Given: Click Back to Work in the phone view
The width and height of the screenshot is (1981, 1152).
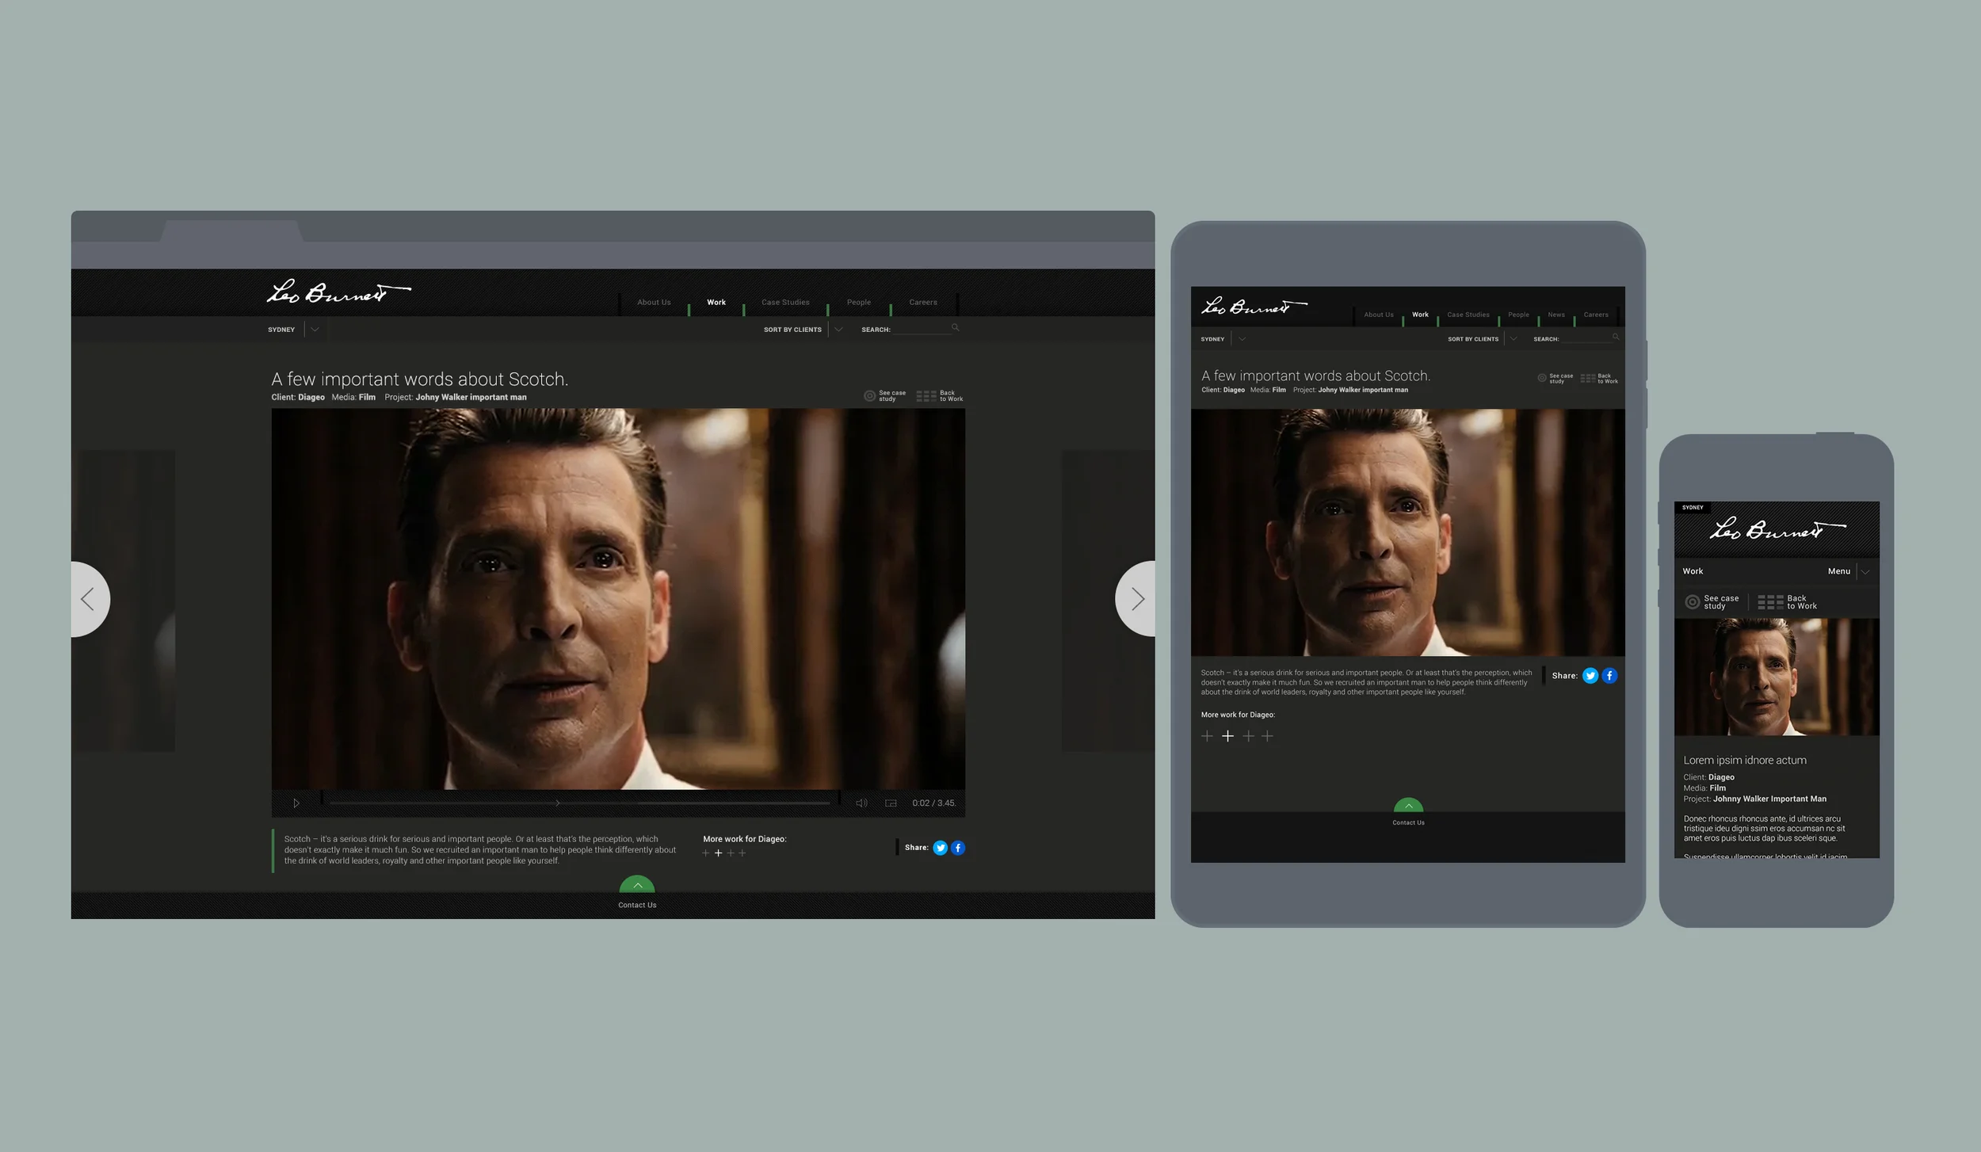Looking at the screenshot, I should (1787, 602).
